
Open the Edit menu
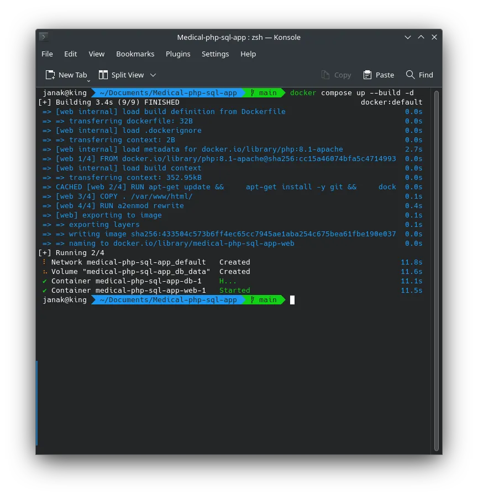(70, 54)
